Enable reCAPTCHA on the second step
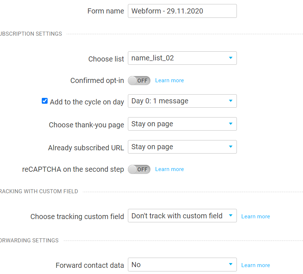The height and width of the screenshot is (274, 303). (x=139, y=169)
